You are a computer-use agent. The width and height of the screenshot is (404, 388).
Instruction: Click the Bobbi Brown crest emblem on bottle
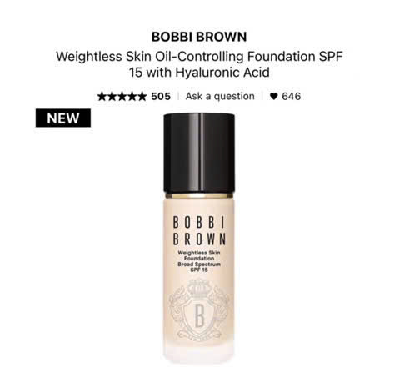pos(199,309)
